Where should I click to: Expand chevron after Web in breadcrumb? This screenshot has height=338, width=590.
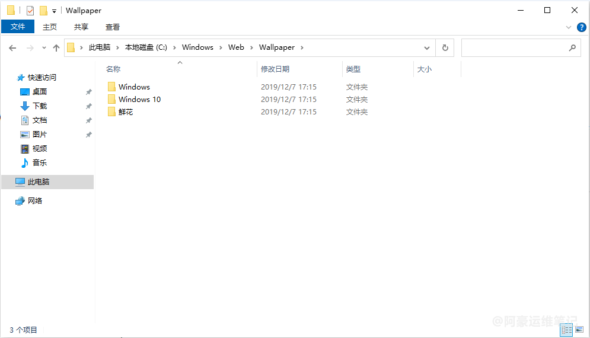point(251,47)
